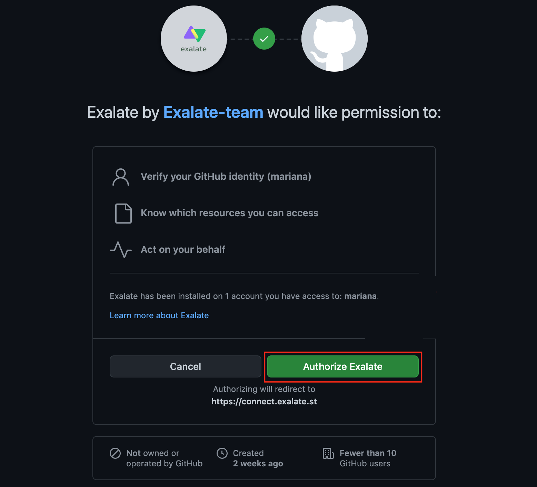Image resolution: width=537 pixels, height=487 pixels.
Task: Open Learn more about Exalate link
Action: (x=159, y=315)
